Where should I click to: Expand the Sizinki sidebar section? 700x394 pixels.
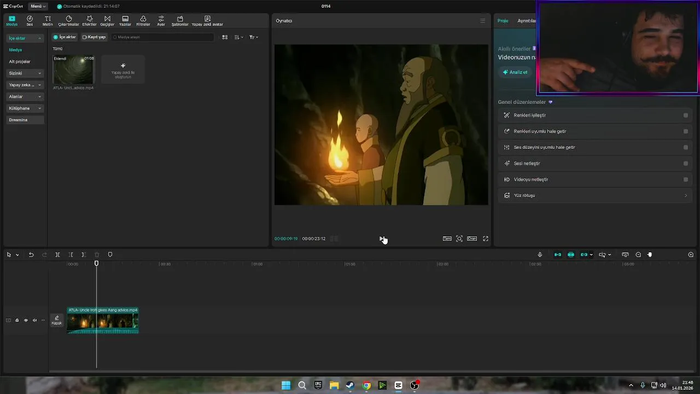click(25, 73)
